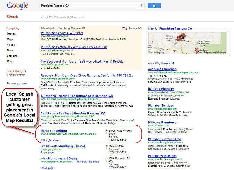Screen dimensions: 234x170
Task: Click the blue search magnifier button
Action: (x=154, y=6)
